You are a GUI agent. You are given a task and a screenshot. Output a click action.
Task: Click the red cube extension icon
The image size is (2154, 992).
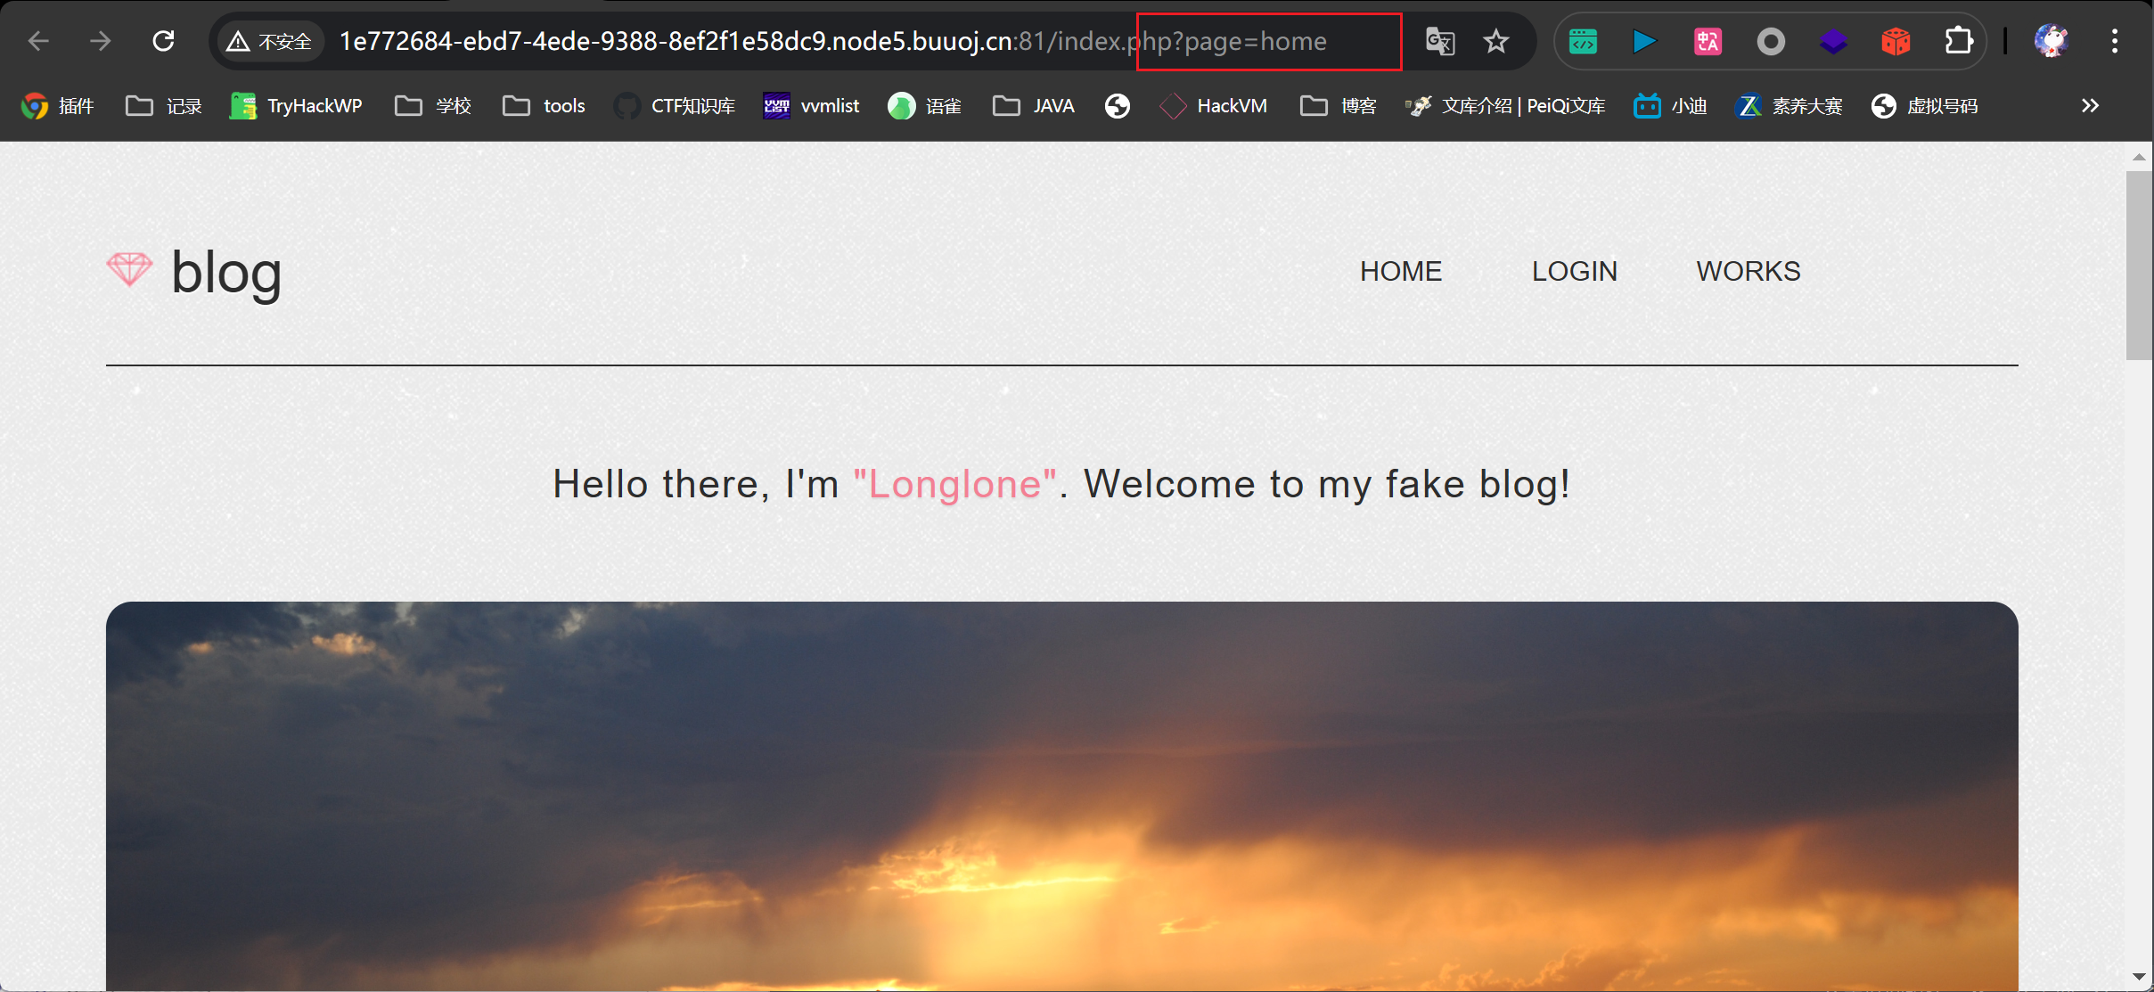[x=1896, y=41]
